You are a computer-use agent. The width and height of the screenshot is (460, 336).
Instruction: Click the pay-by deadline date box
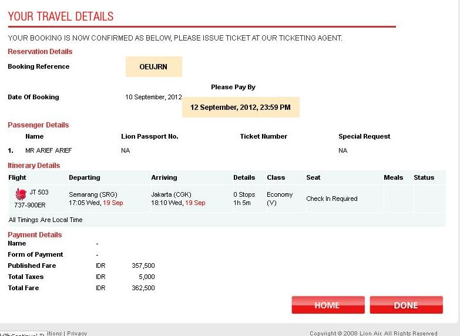tap(240, 107)
